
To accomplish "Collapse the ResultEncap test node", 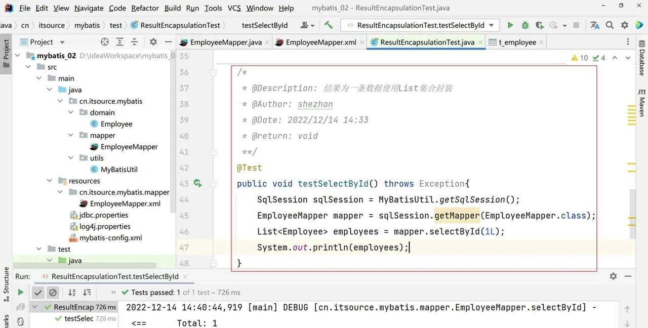I will coord(33,307).
